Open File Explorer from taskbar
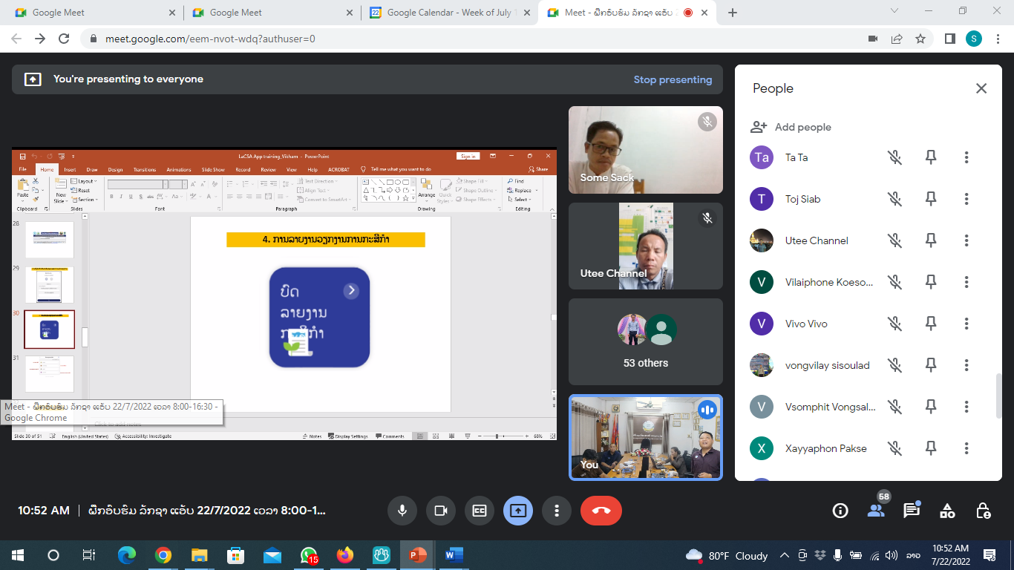 coord(200,555)
